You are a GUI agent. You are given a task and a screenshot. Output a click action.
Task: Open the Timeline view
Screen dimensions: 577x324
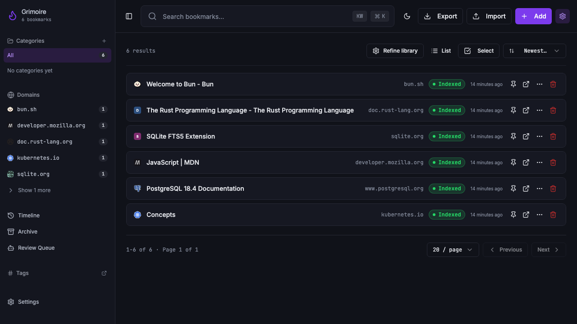click(57, 216)
